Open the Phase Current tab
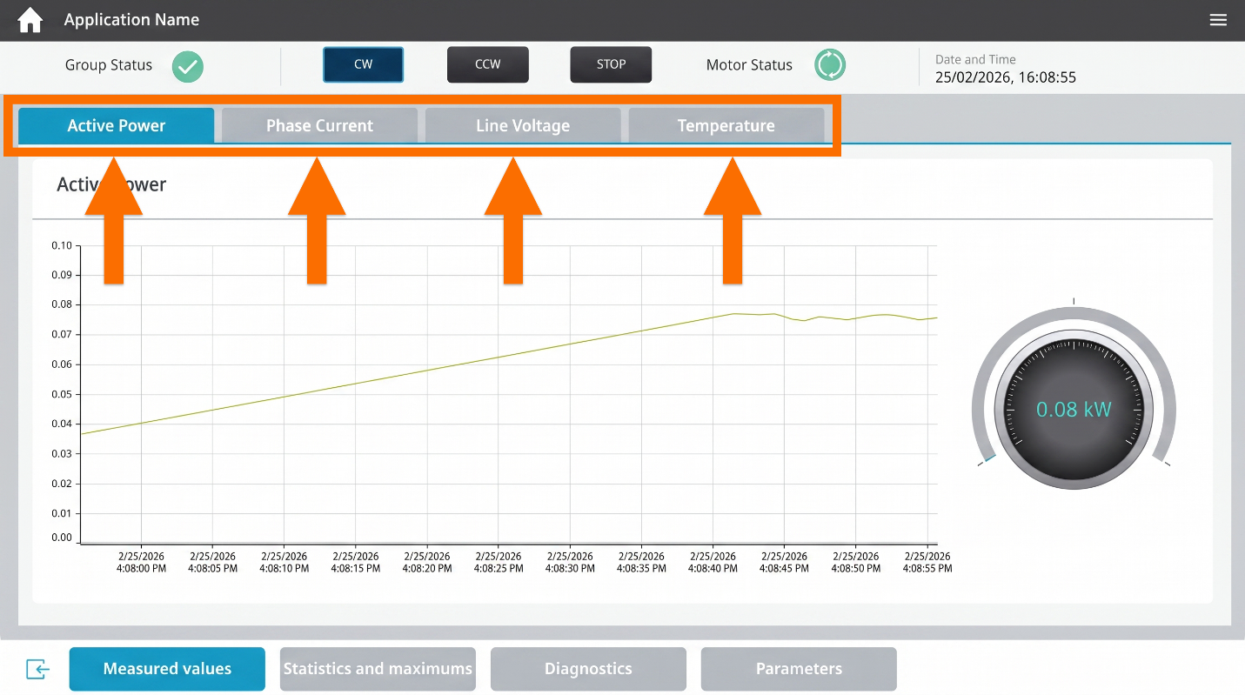The width and height of the screenshot is (1245, 695). click(319, 125)
